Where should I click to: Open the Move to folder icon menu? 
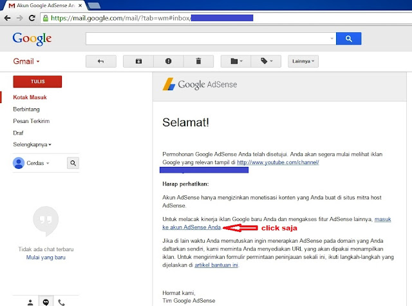click(x=236, y=61)
